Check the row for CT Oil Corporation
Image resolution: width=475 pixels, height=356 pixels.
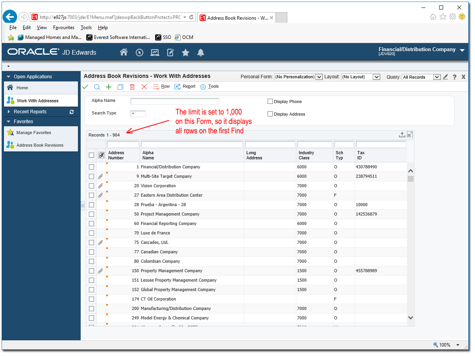coord(92,299)
